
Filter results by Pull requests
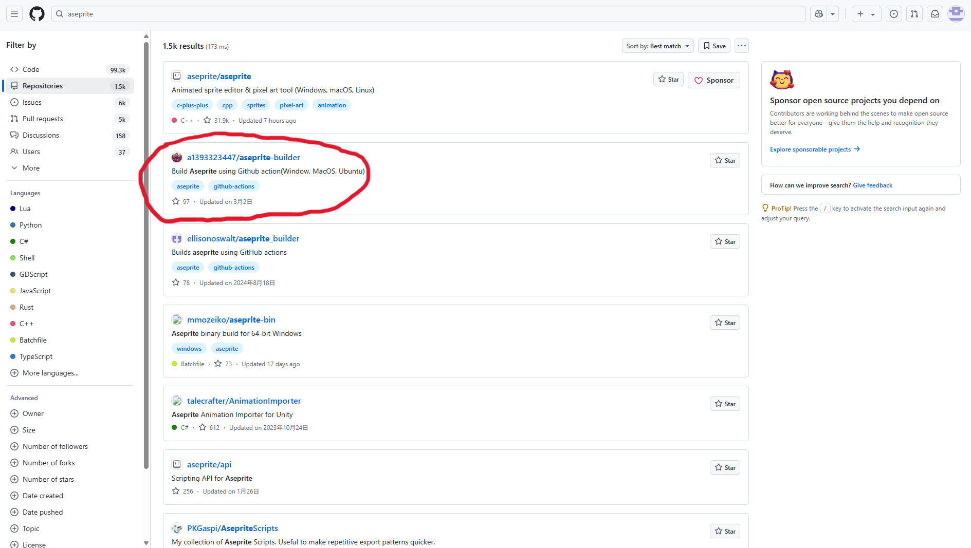point(70,119)
